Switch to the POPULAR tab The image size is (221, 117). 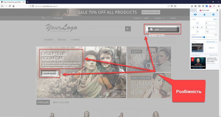coord(43,102)
